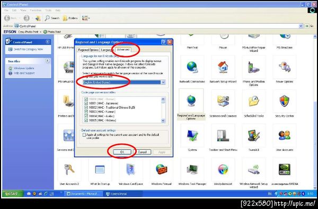Image resolution: width=318 pixels, height=209 pixels.
Task: Switch to the Languages tab
Action: point(107,50)
